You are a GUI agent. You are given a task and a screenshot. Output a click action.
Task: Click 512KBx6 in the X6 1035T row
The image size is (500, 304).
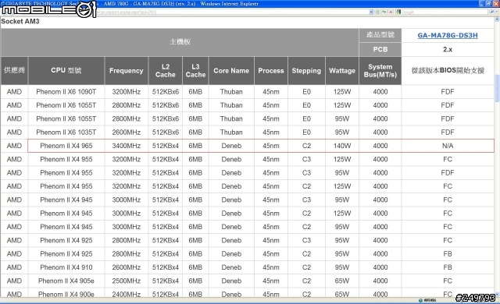tap(166, 133)
